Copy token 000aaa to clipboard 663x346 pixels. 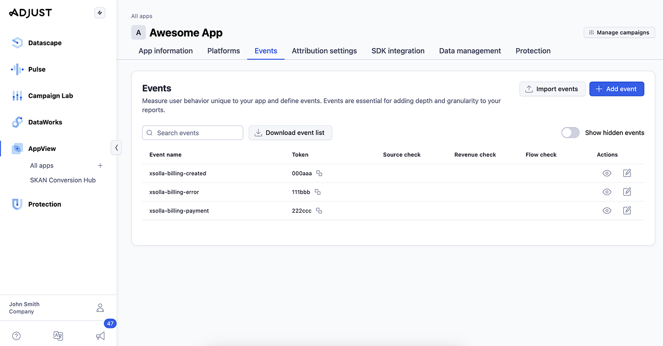pyautogui.click(x=319, y=174)
